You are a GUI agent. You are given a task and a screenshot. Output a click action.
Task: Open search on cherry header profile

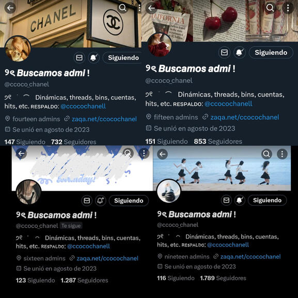pyautogui.click(x=270, y=8)
